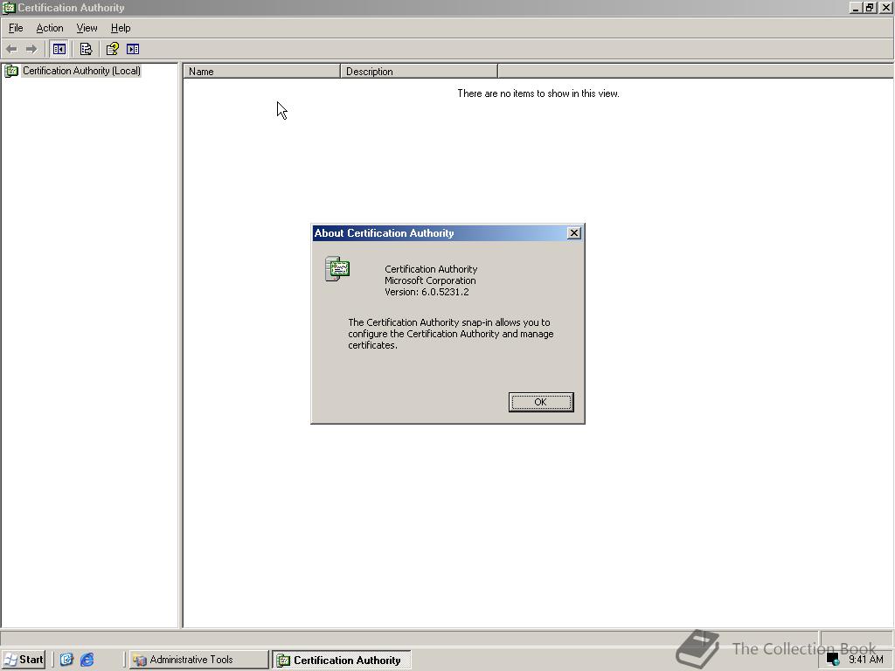Viewport: 895px width, 671px height.
Task: Toggle the Action Pane toolbar icon
Action: (x=133, y=49)
